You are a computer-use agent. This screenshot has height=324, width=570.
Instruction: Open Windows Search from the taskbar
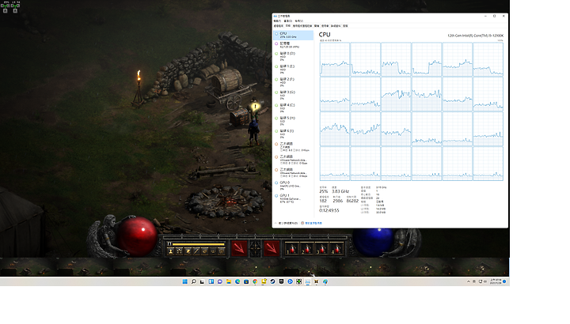(x=194, y=281)
